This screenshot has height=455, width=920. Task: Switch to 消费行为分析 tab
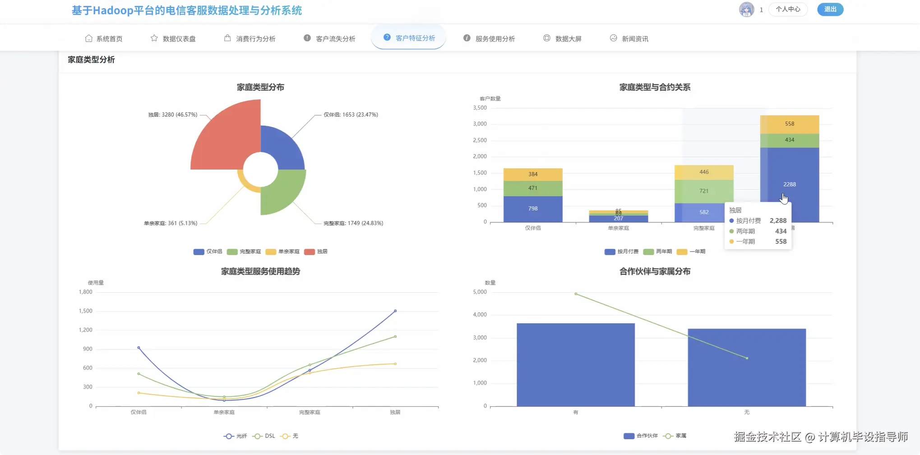pos(250,38)
